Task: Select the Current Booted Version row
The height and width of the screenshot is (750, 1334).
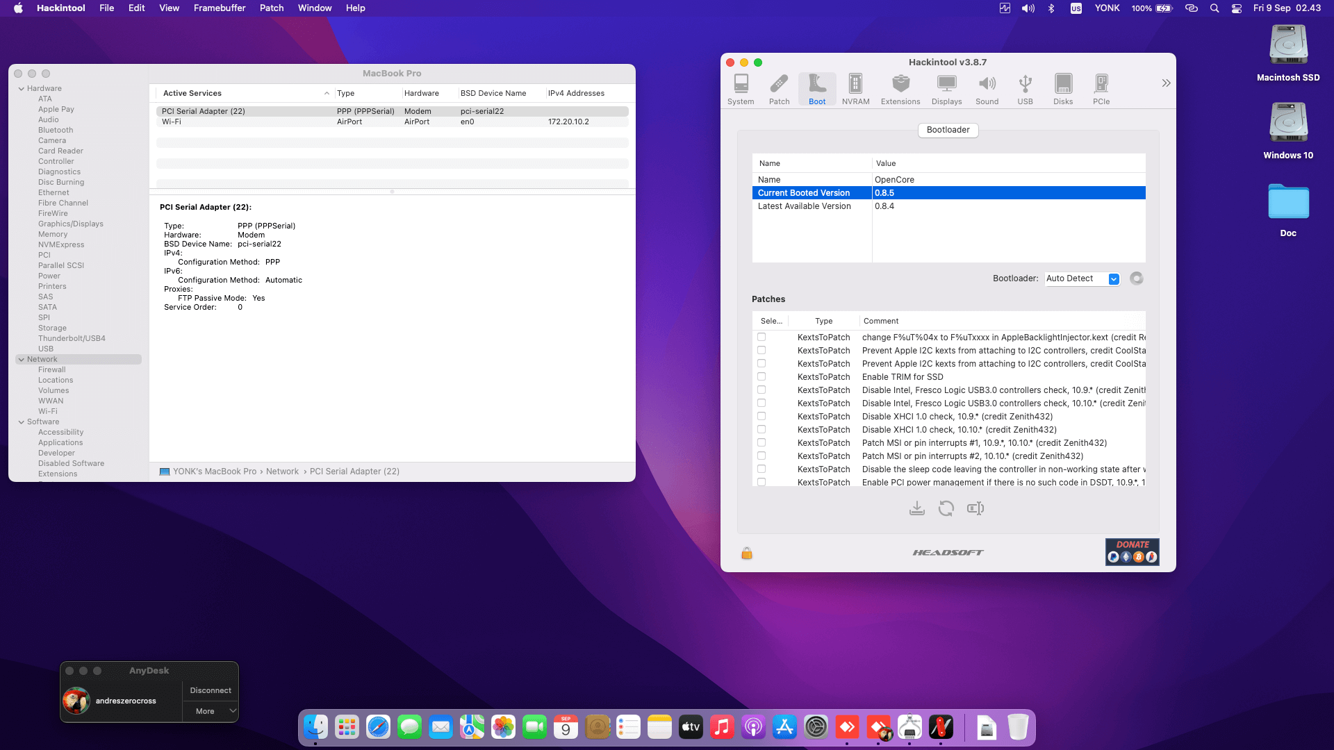Action: (949, 193)
